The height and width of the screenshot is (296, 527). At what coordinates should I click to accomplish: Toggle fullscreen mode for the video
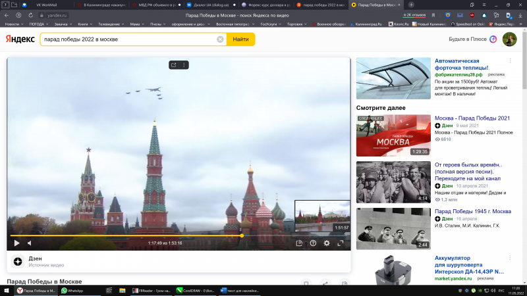341,243
